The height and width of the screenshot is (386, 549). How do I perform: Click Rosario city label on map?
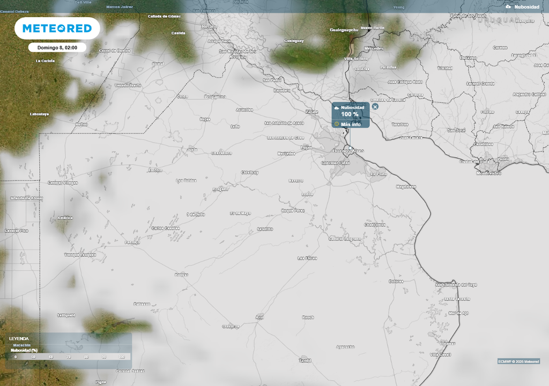pos(209,26)
